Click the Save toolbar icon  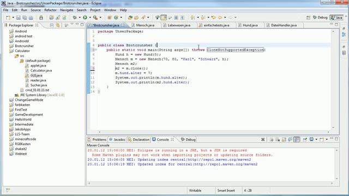point(19,17)
